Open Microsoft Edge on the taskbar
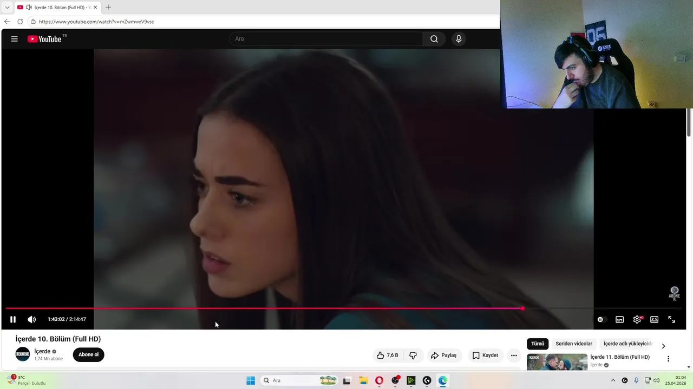 [443, 380]
